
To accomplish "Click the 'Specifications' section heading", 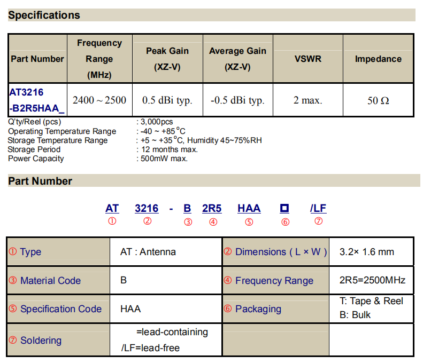I will [x=44, y=15].
